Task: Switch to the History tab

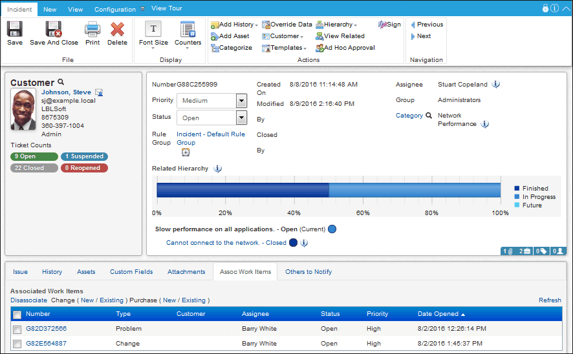Action: (x=52, y=272)
